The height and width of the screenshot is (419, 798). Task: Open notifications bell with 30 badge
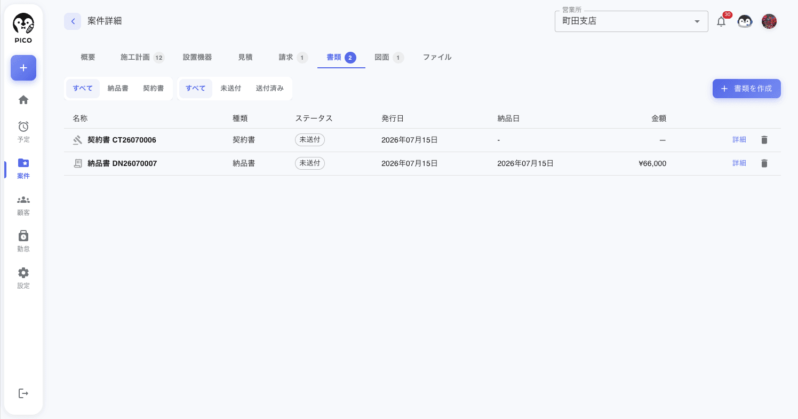[721, 21]
